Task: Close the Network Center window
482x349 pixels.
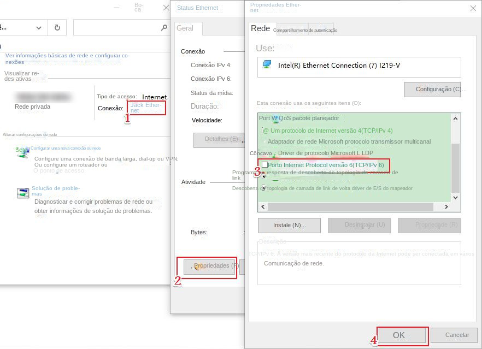Action: (x=166, y=8)
